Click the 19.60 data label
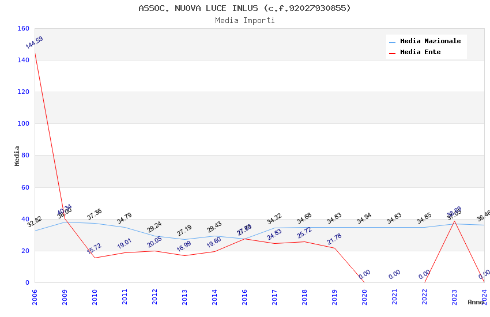490x317 pixels. tap(214, 242)
